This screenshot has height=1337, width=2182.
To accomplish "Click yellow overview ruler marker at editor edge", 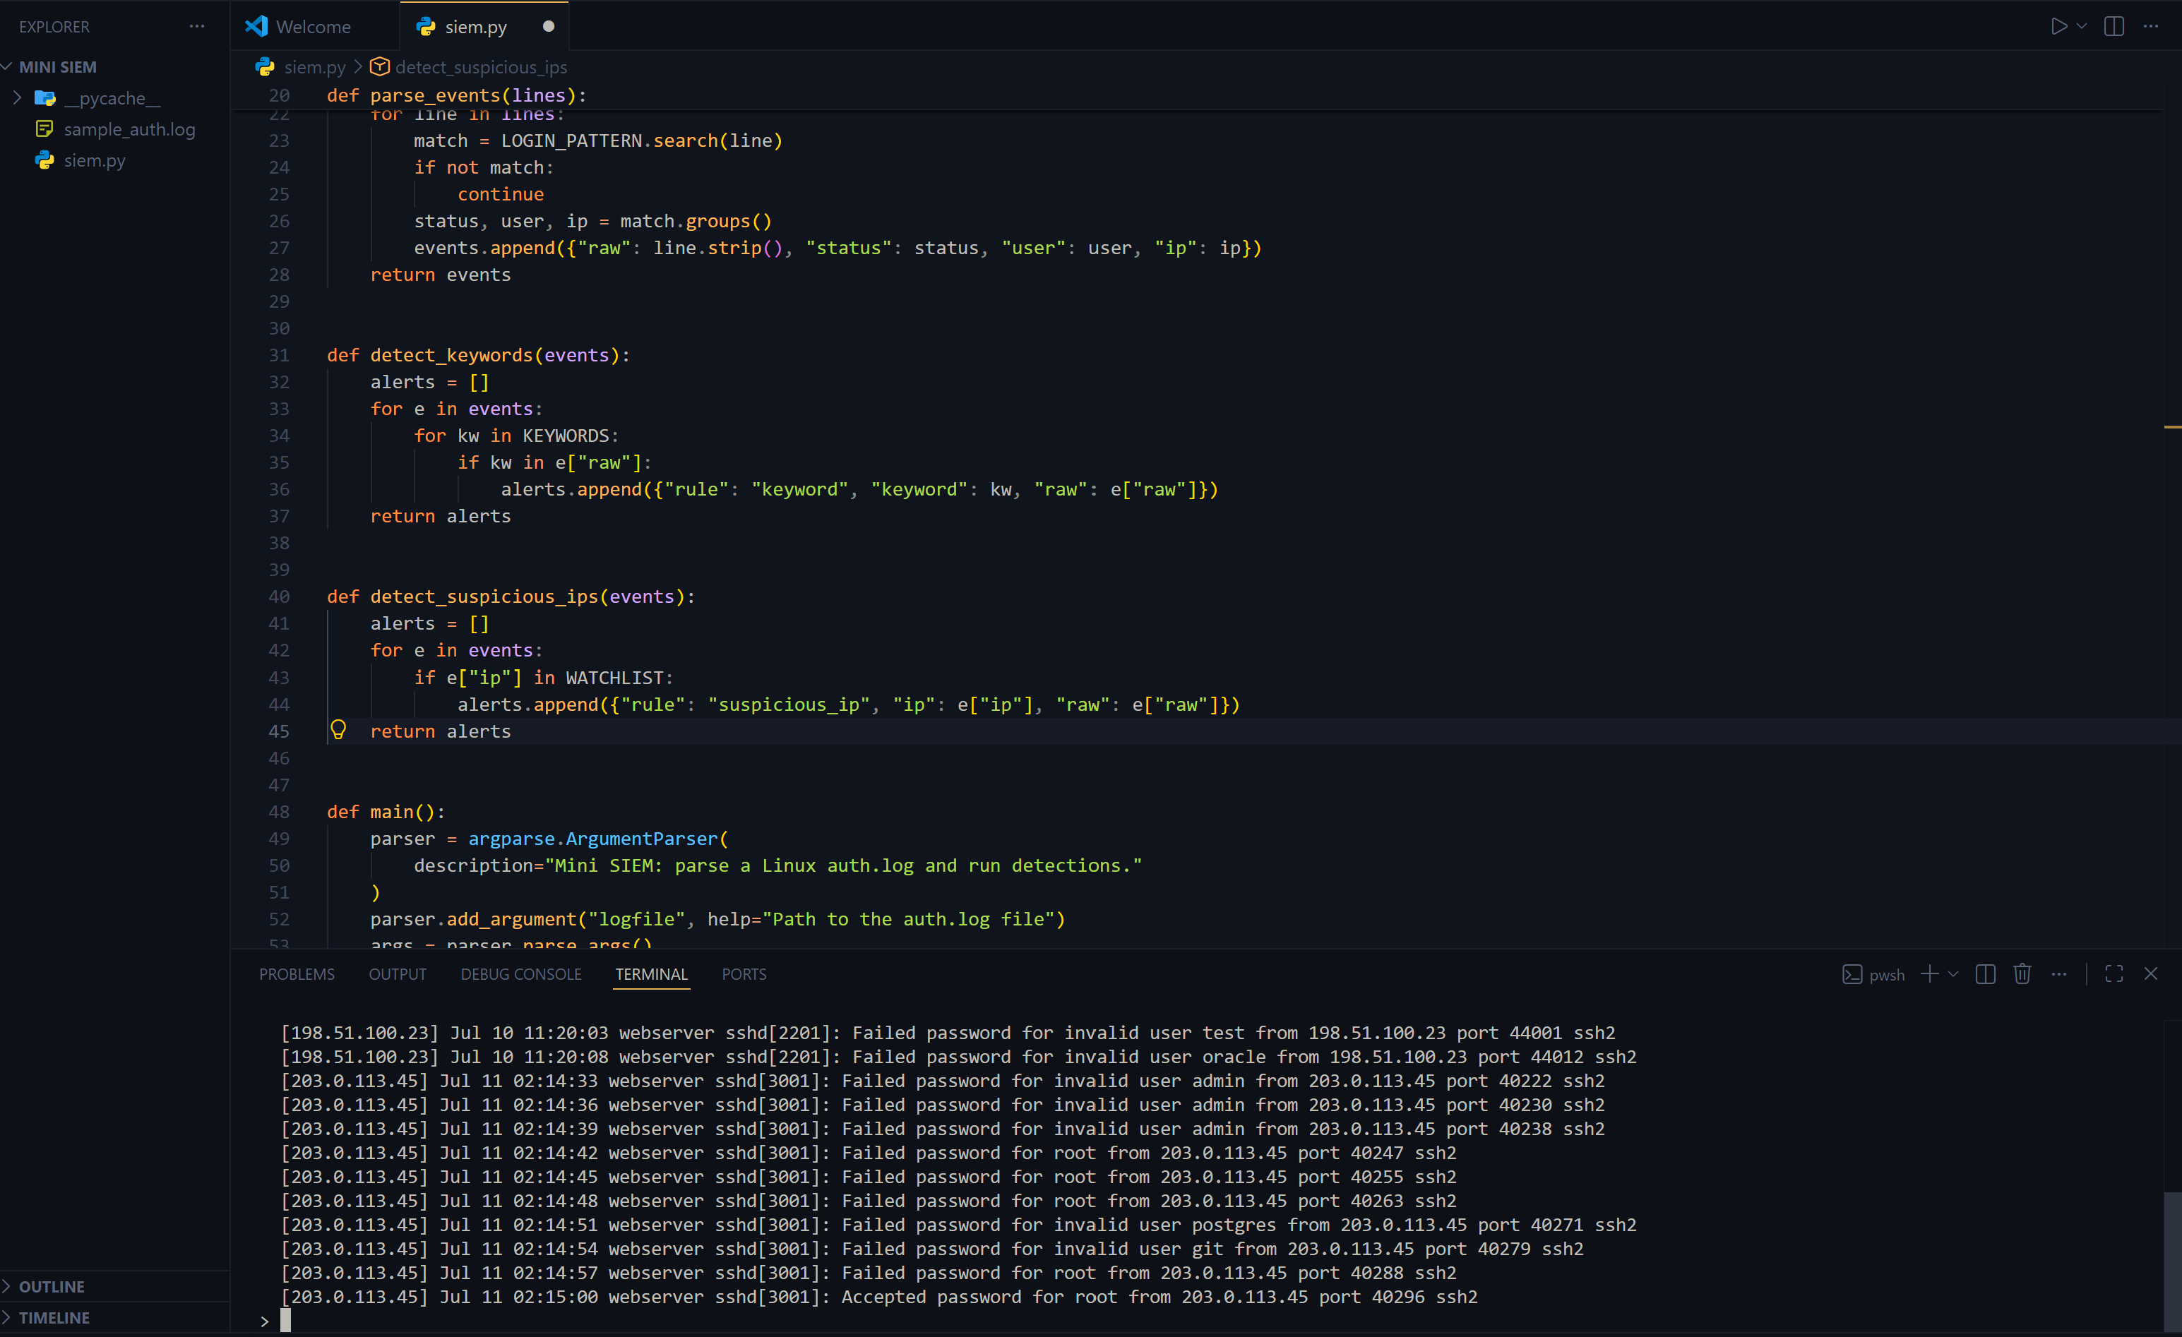I will (2172, 427).
